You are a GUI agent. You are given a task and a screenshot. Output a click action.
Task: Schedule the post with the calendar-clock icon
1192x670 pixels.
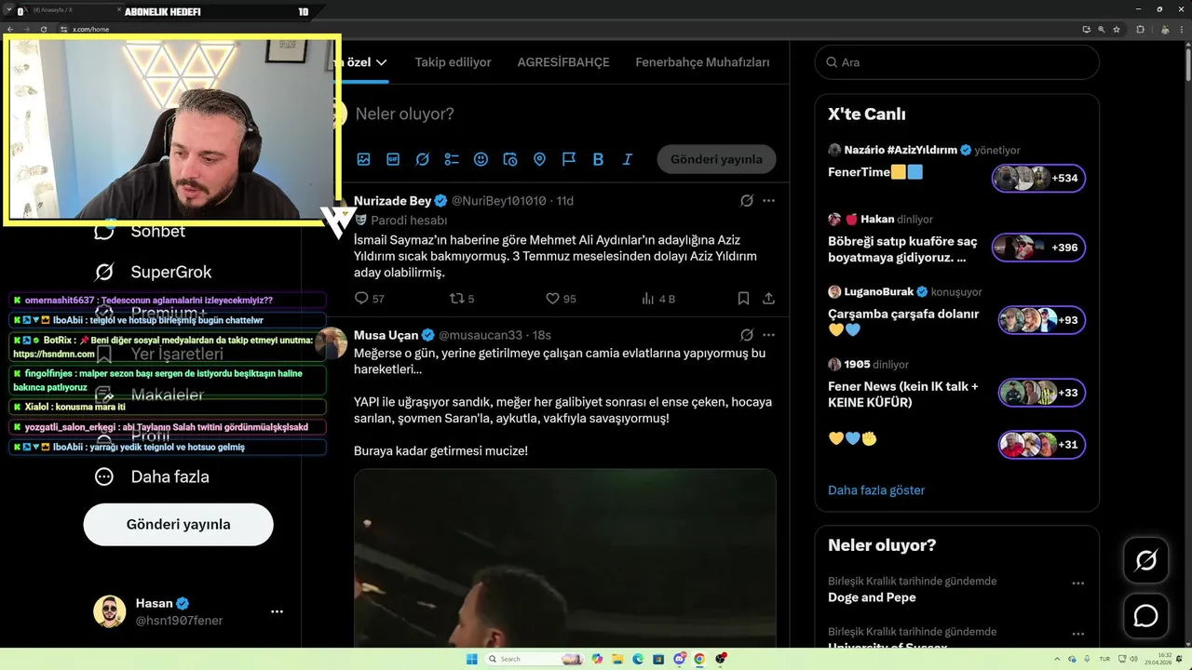tap(510, 159)
